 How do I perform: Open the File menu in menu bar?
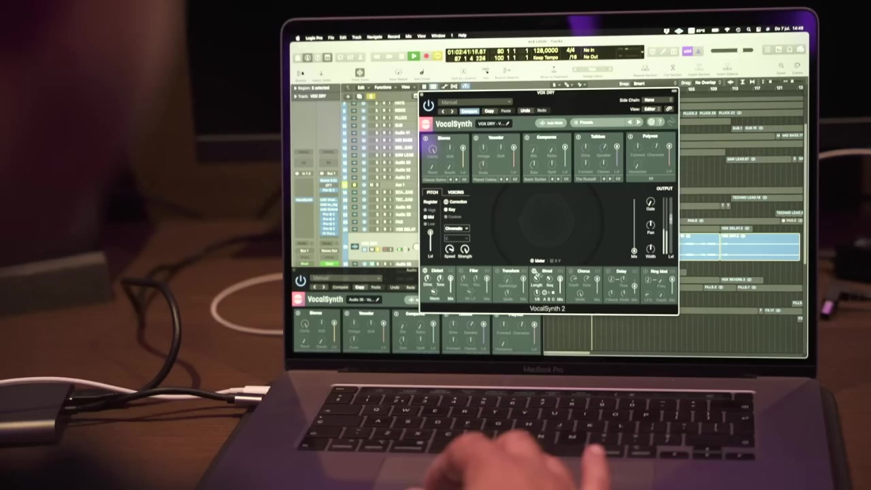pyautogui.click(x=331, y=37)
